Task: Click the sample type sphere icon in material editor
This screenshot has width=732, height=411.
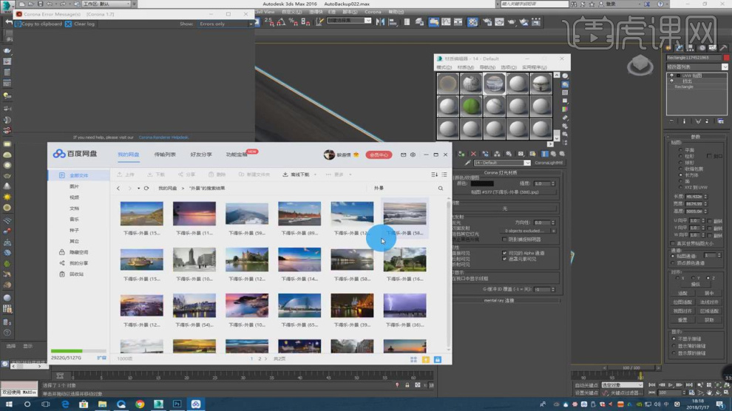Action: (565, 76)
